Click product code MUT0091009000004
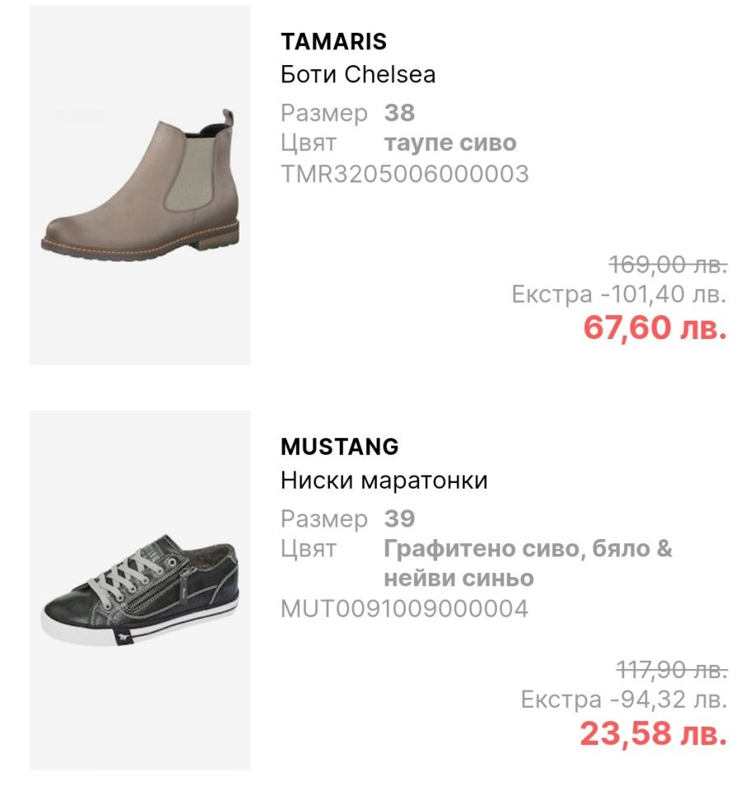754x795 pixels. [404, 609]
